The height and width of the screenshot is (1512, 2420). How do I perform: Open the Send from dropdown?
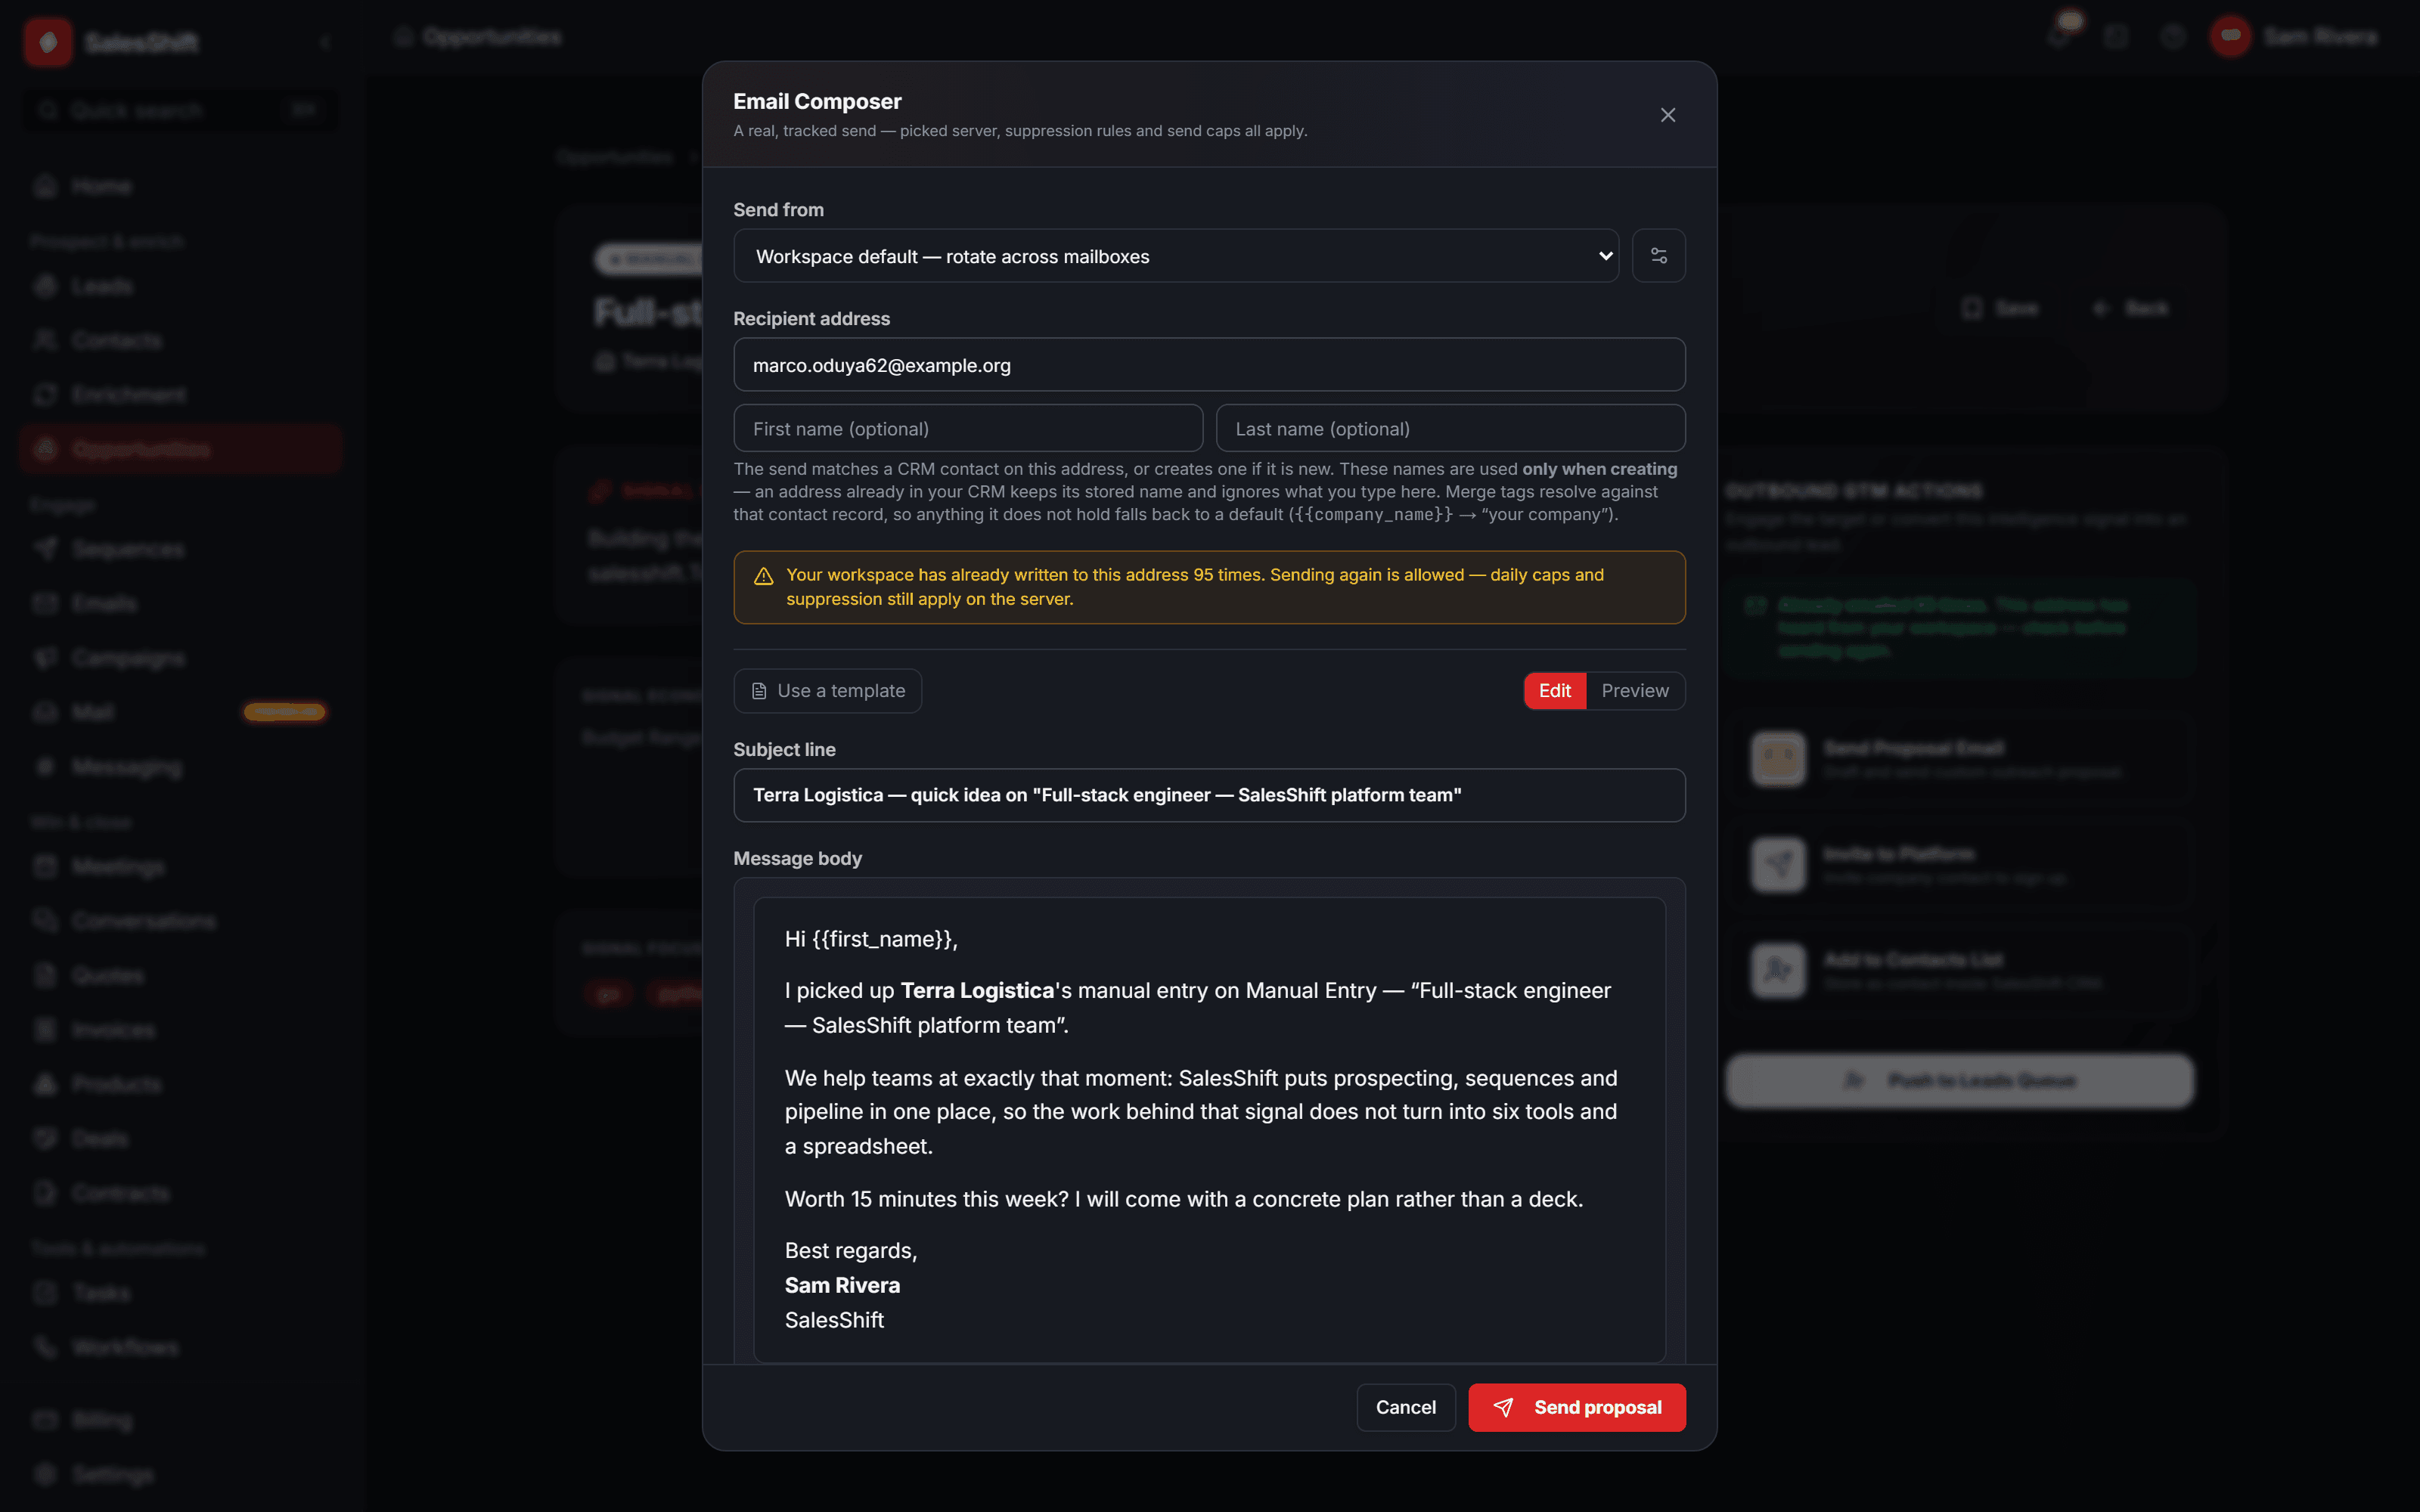click(1176, 256)
